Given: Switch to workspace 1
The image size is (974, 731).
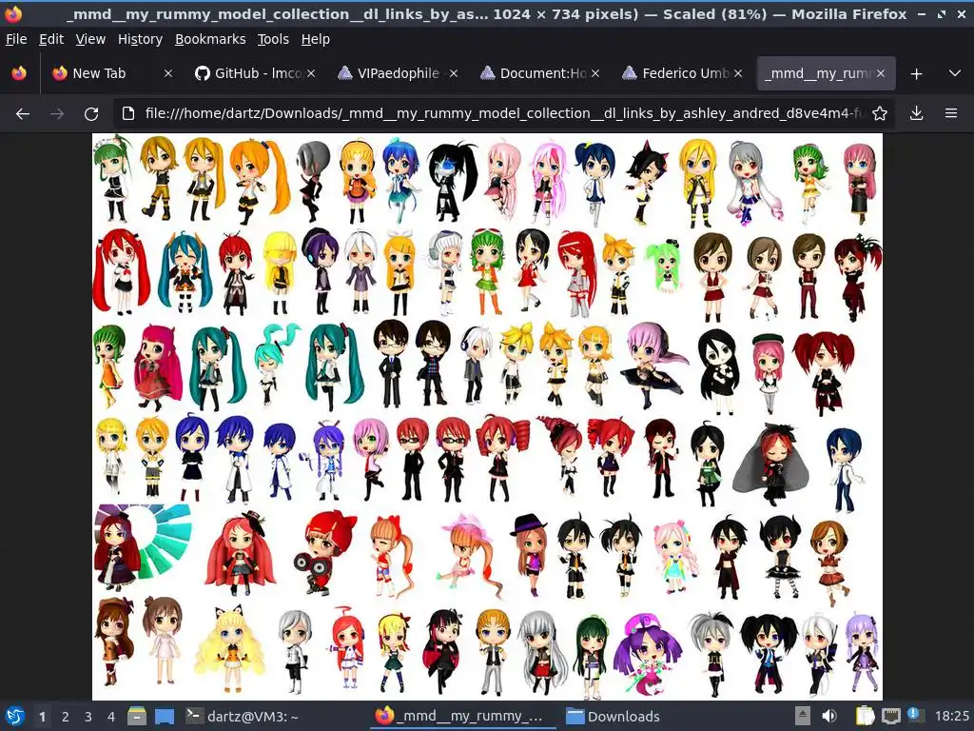Looking at the screenshot, I should [42, 717].
